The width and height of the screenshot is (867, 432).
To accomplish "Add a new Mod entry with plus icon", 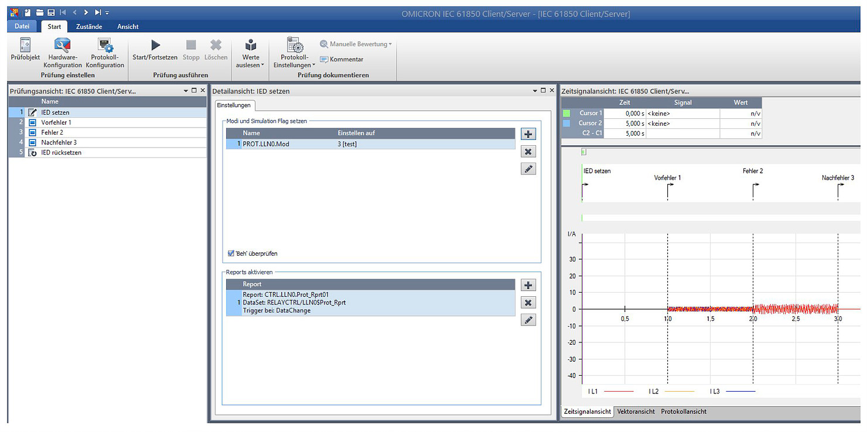I will point(528,134).
